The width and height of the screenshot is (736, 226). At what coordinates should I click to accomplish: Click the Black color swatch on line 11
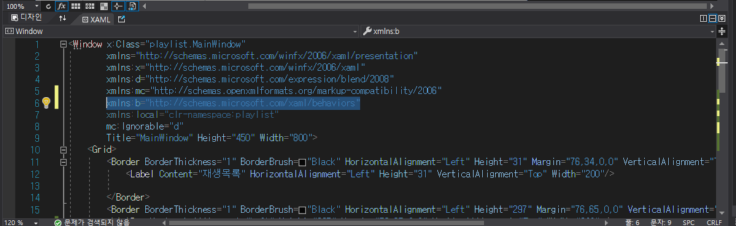[303, 162]
